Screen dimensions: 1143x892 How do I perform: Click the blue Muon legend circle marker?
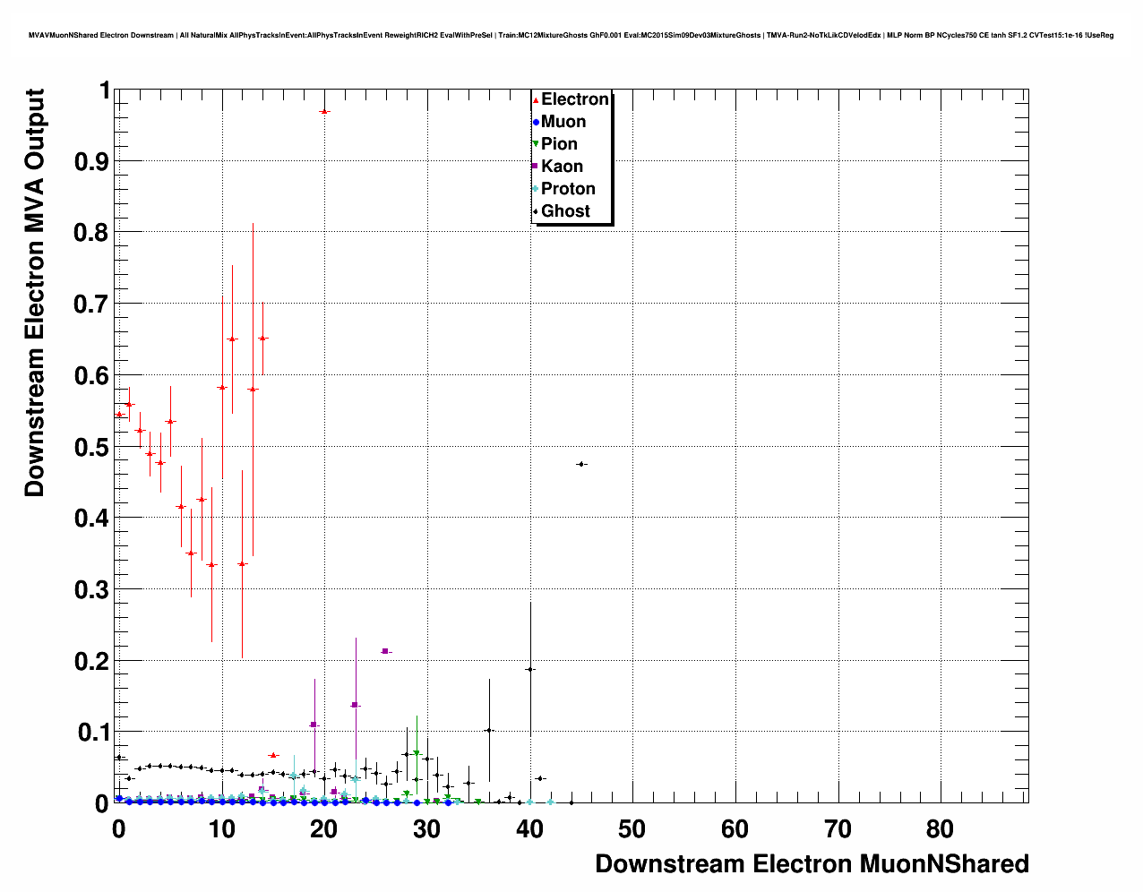536,123
